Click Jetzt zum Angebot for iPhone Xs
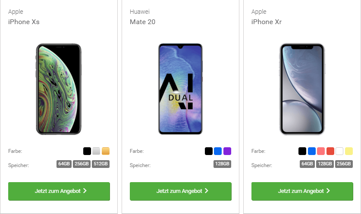 pyautogui.click(x=59, y=191)
